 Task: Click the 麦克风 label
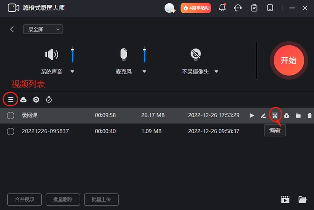tap(124, 72)
